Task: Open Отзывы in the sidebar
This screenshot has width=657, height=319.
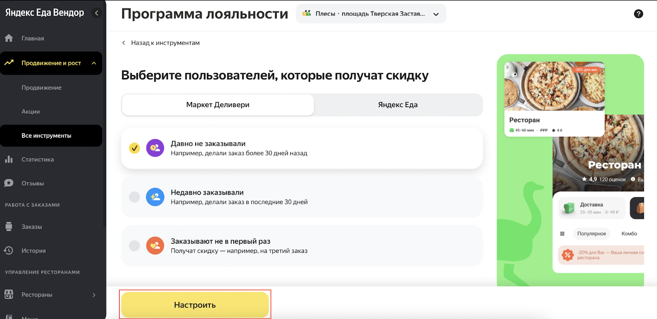Action: (x=33, y=183)
